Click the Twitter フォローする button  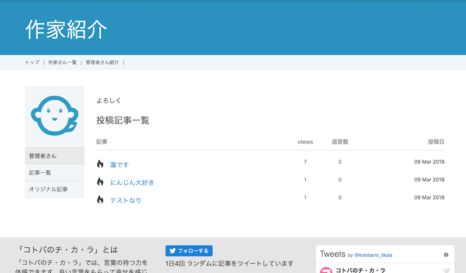(x=189, y=251)
